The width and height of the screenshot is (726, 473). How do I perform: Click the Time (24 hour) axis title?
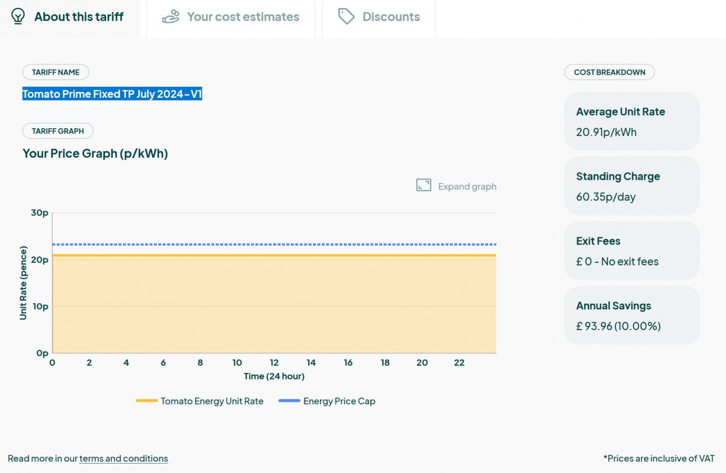click(x=274, y=376)
